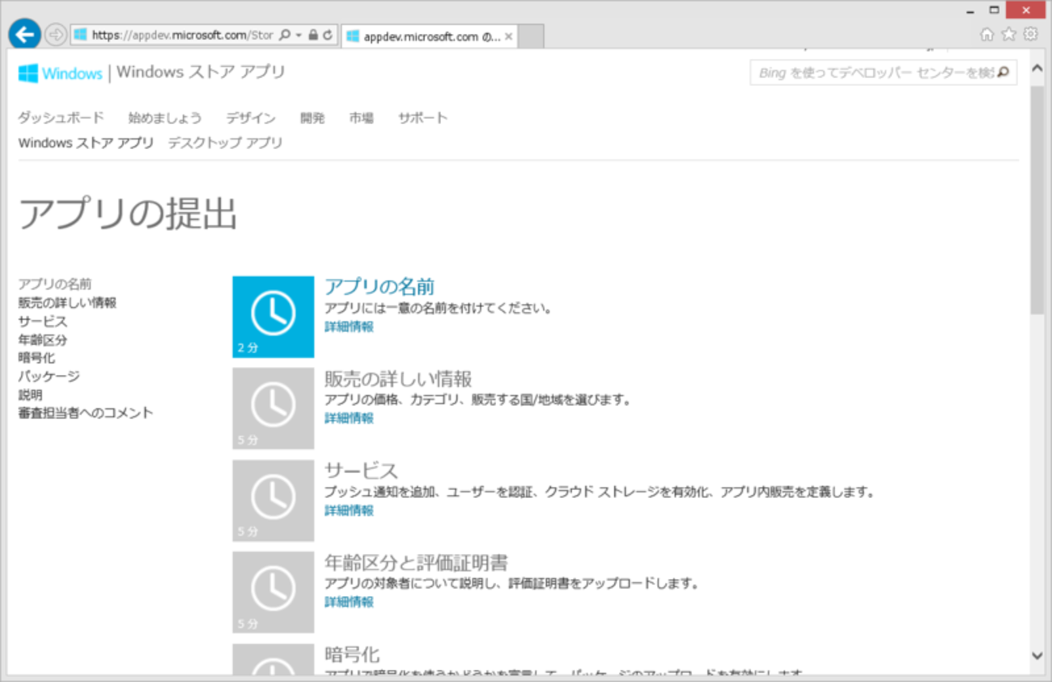Image resolution: width=1052 pixels, height=682 pixels.
Task: Click the gray clock tile for サービス
Action: click(x=273, y=501)
